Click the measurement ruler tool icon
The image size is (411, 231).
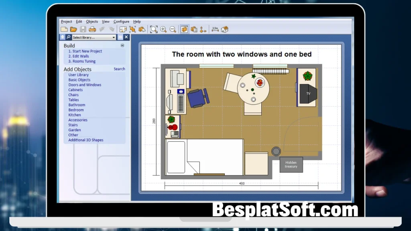click(x=215, y=29)
